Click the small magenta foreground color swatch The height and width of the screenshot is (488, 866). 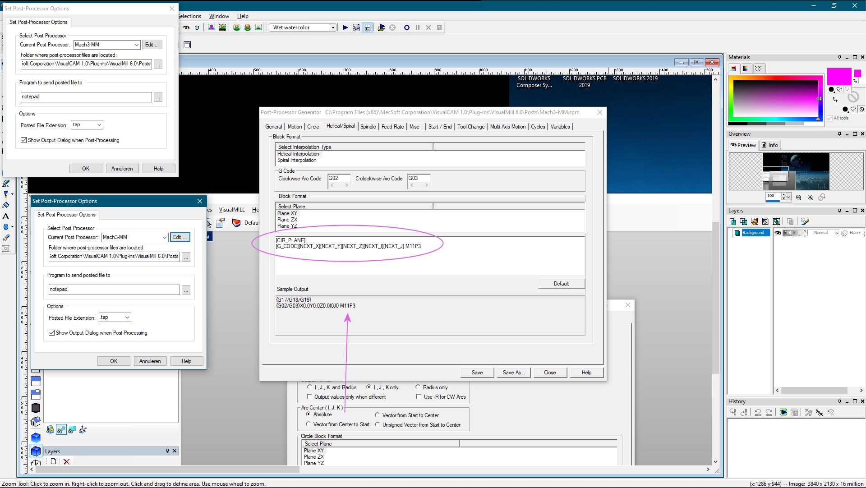pos(857,73)
